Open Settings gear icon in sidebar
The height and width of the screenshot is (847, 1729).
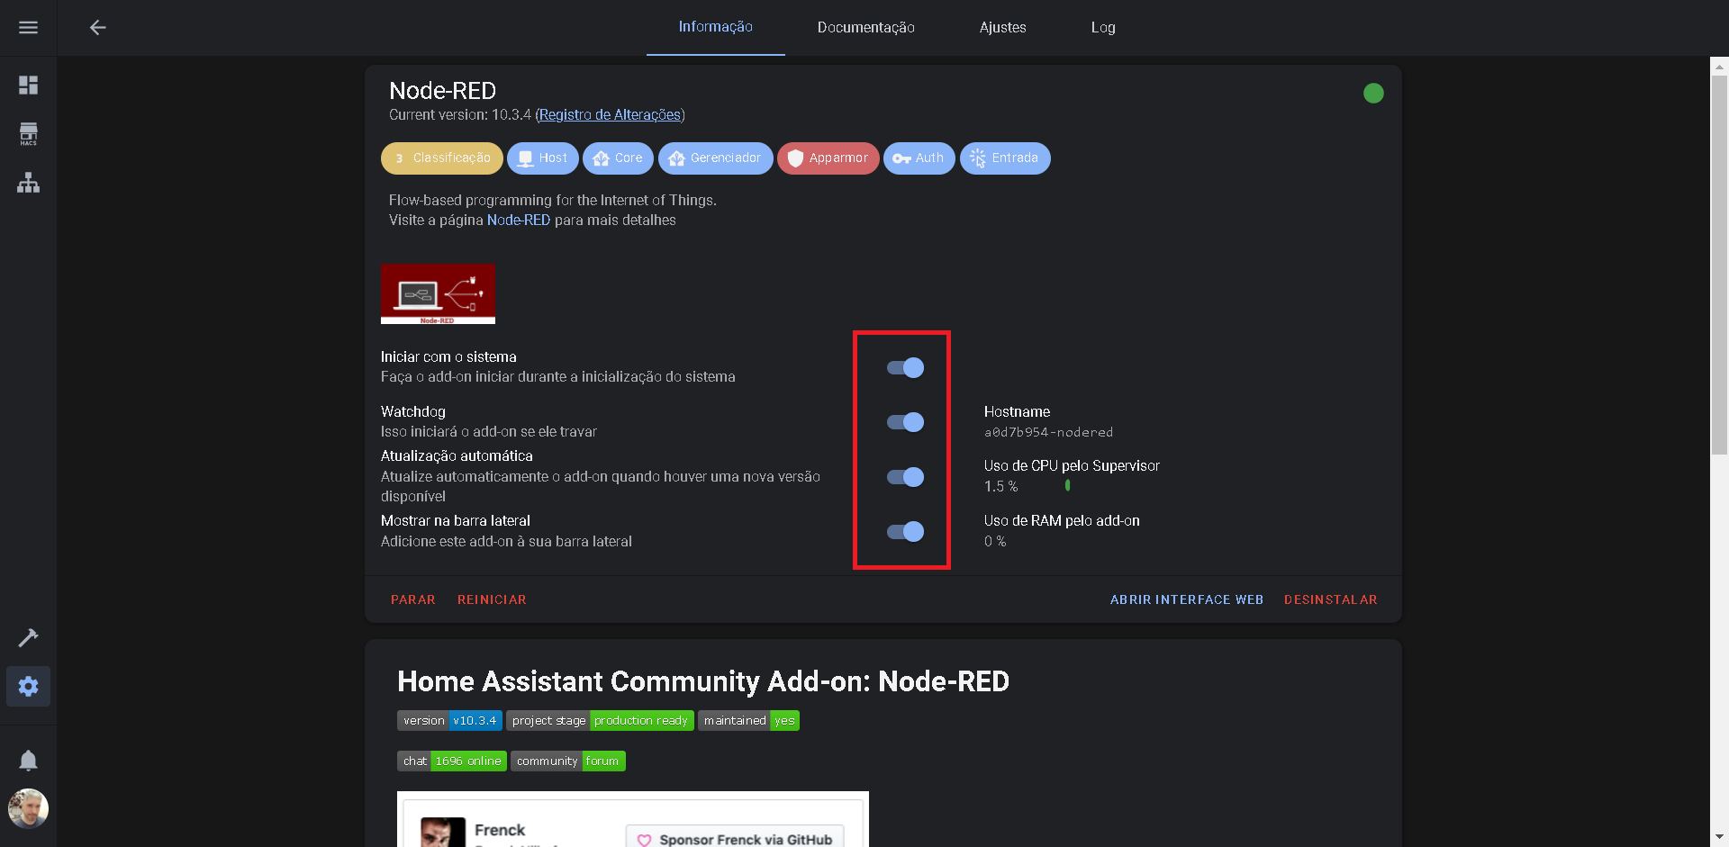click(x=28, y=686)
